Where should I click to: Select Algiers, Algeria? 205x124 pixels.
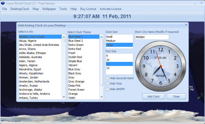40,65
